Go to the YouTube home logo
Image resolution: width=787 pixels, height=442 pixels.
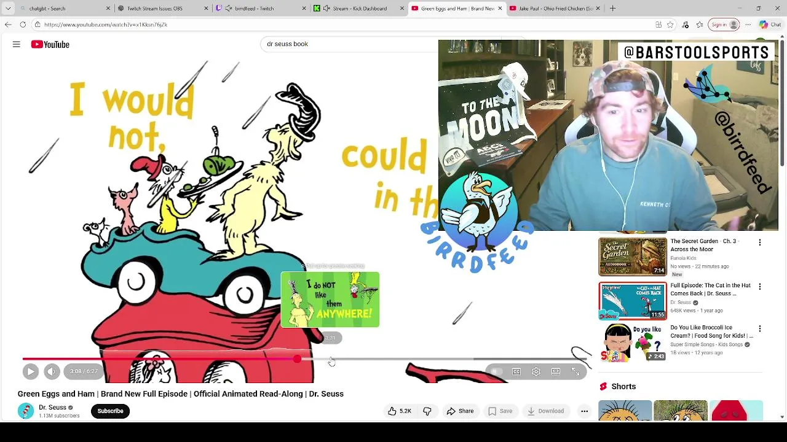[x=50, y=44]
